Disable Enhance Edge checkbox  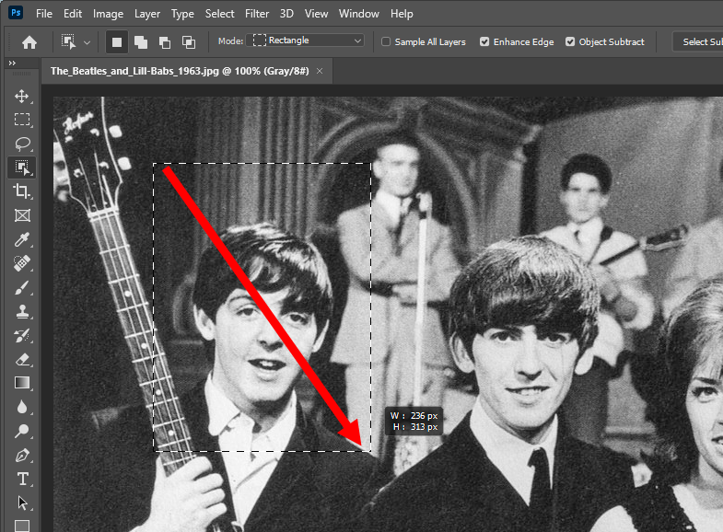coord(484,42)
